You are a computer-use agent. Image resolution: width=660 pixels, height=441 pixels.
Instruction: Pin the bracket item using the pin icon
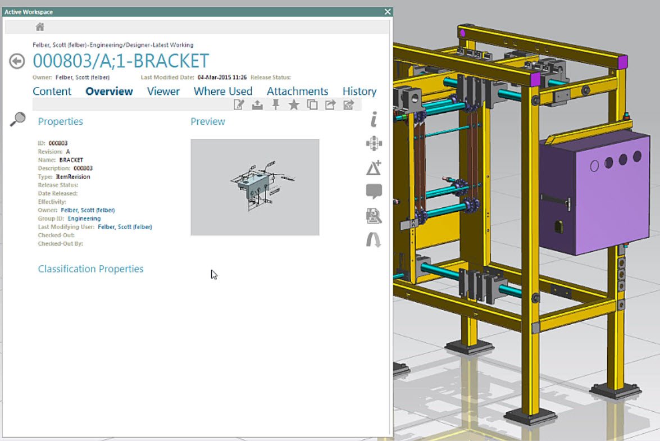coord(275,104)
